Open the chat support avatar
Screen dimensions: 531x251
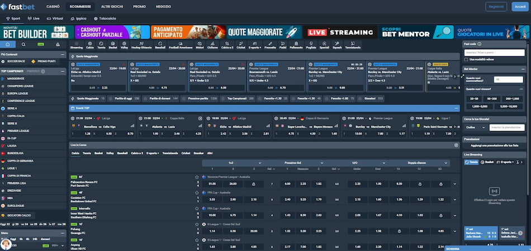[x=6, y=244]
